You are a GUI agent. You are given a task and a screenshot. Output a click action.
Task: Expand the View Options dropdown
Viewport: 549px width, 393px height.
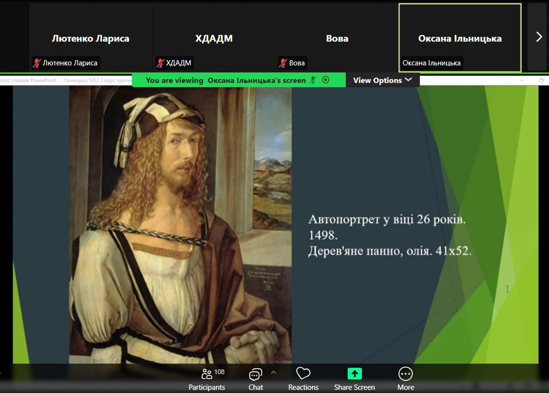[382, 80]
